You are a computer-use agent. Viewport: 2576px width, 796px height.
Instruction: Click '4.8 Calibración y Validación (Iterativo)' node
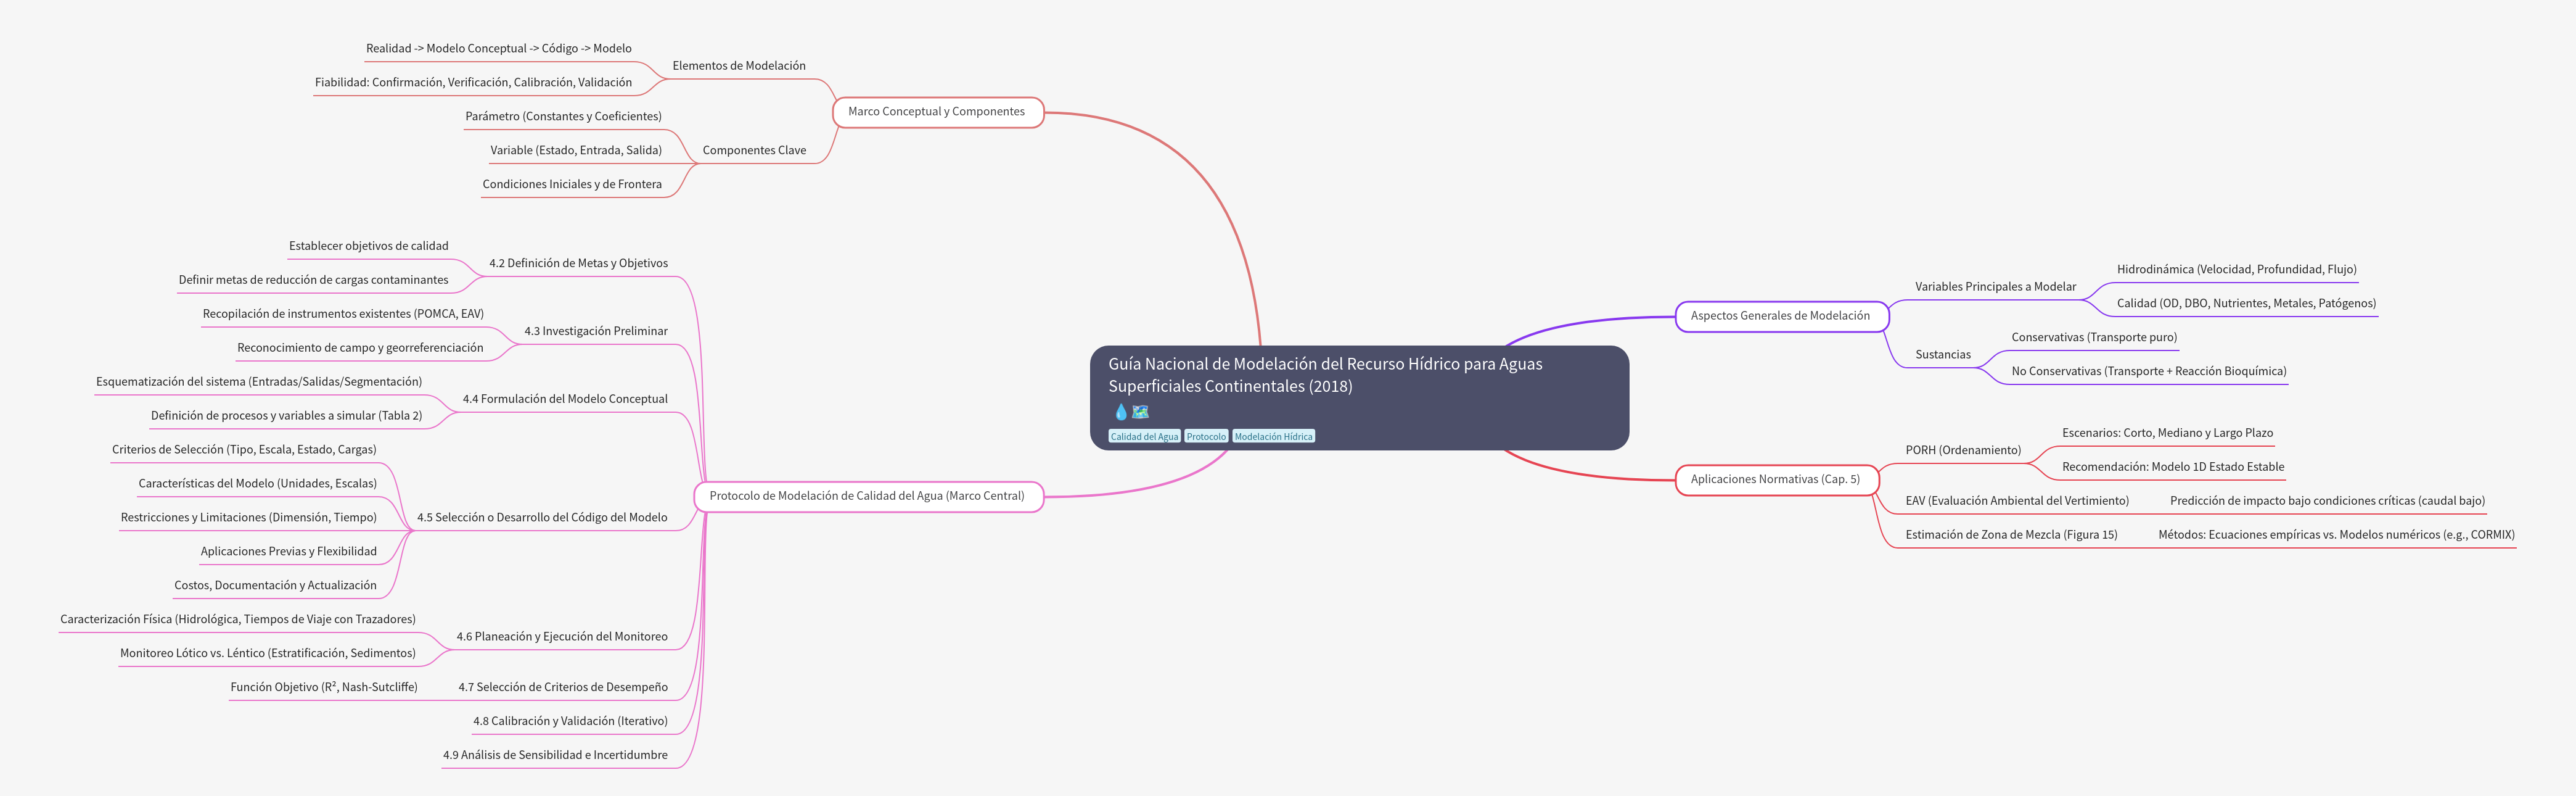[x=570, y=721]
